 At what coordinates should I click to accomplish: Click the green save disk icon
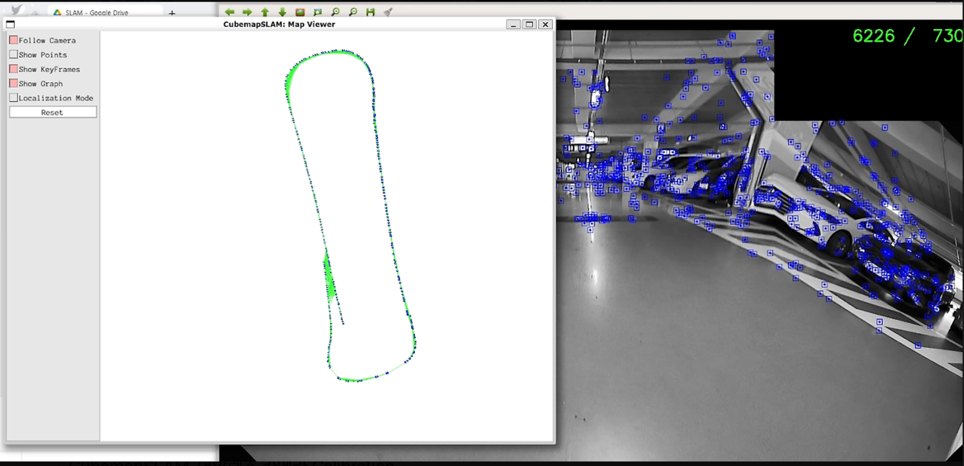pos(370,12)
